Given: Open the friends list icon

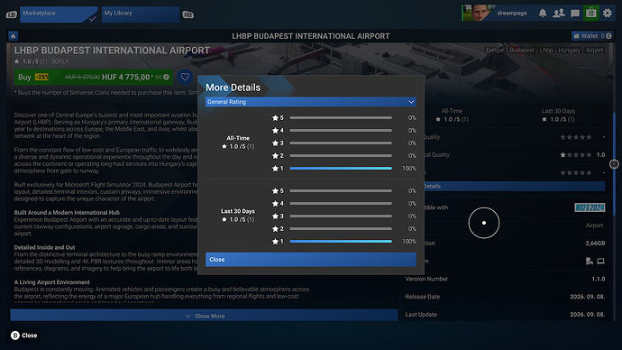Looking at the screenshot, I should coord(559,14).
